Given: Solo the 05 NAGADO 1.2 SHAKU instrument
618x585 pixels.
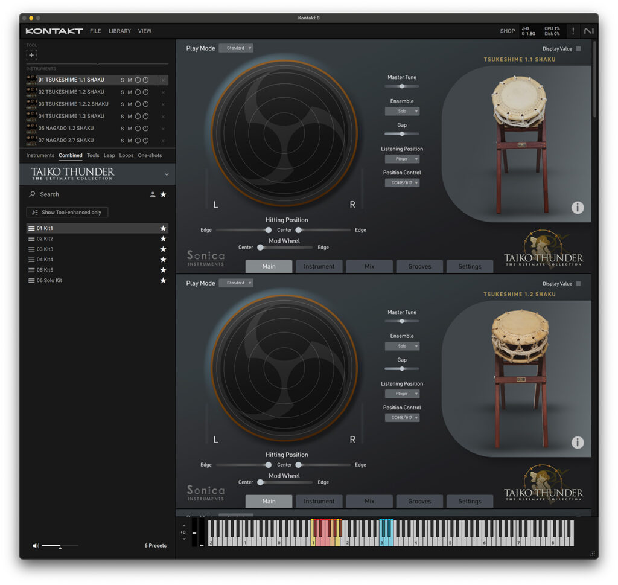Looking at the screenshot, I should click(122, 129).
